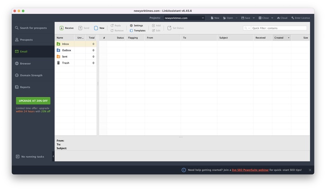Click Enter License button
326x190 pixels.
[x=300, y=18]
